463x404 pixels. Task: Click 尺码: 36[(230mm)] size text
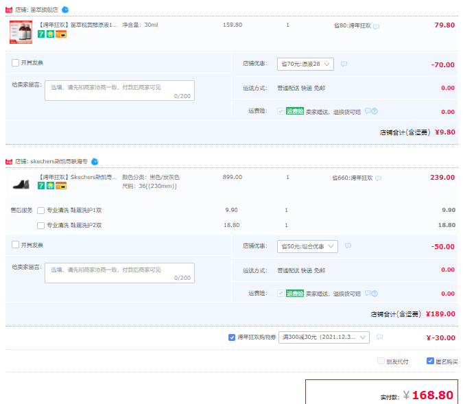(150, 186)
